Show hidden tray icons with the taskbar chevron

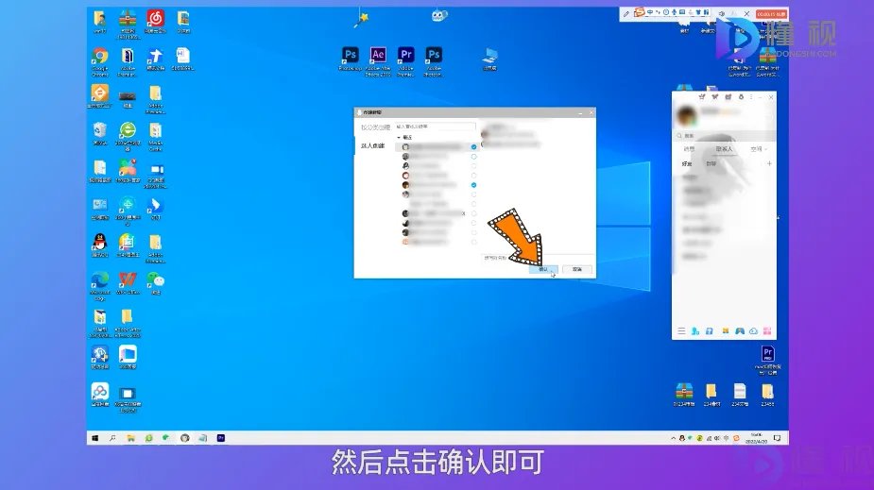point(674,438)
